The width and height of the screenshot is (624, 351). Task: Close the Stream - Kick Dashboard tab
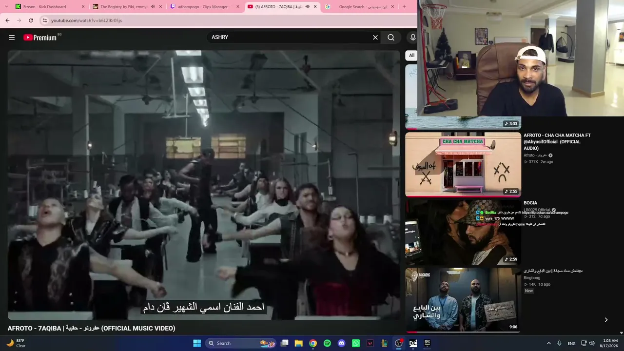pos(83,7)
